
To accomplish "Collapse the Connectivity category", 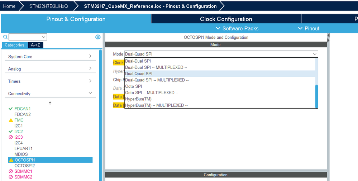I will pyautogui.click(x=50, y=94).
